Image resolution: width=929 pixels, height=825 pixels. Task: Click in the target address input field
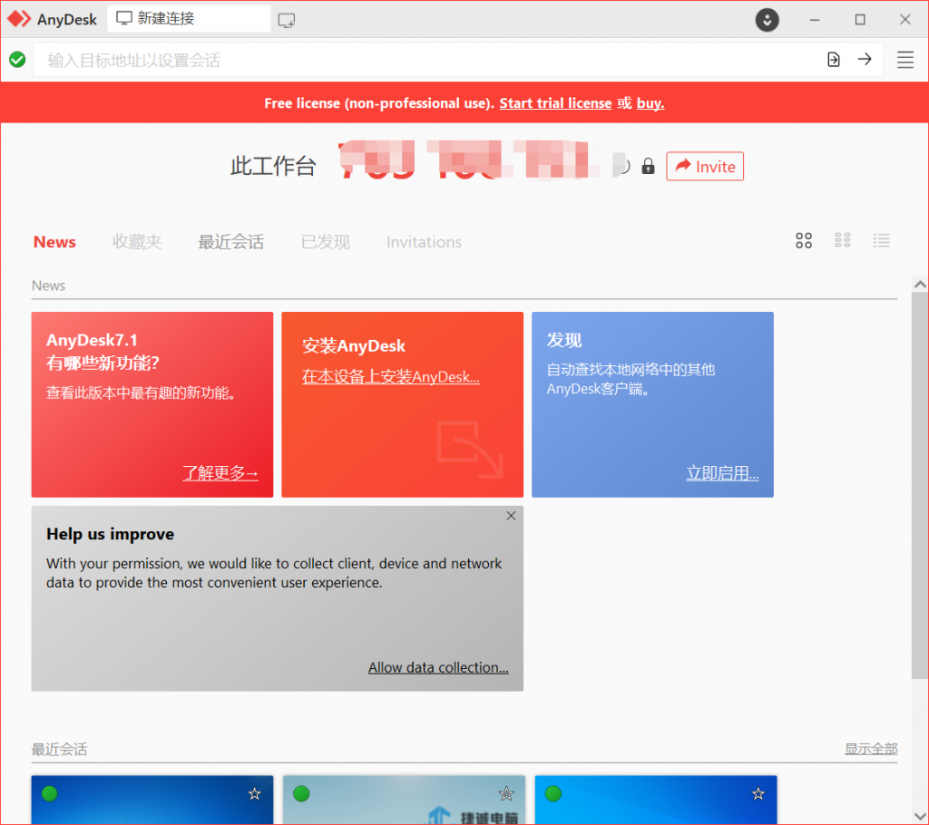coord(426,61)
